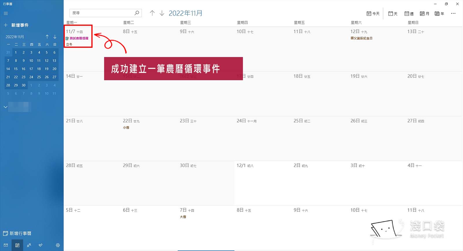This screenshot has height=251, width=463.
Task: Switch to Week view
Action: pyautogui.click(x=409, y=14)
